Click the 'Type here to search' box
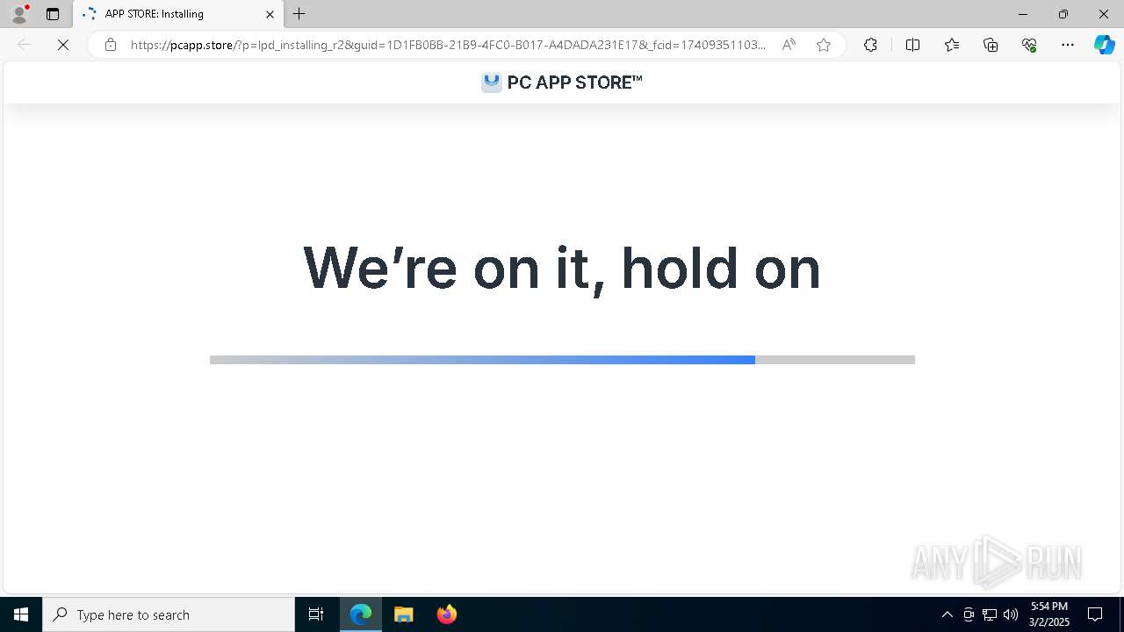The height and width of the screenshot is (632, 1124). 169,614
